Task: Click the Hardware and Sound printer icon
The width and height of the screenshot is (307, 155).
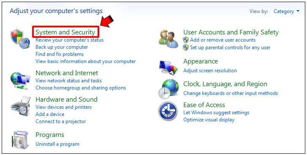Action: pyautogui.click(x=21, y=106)
